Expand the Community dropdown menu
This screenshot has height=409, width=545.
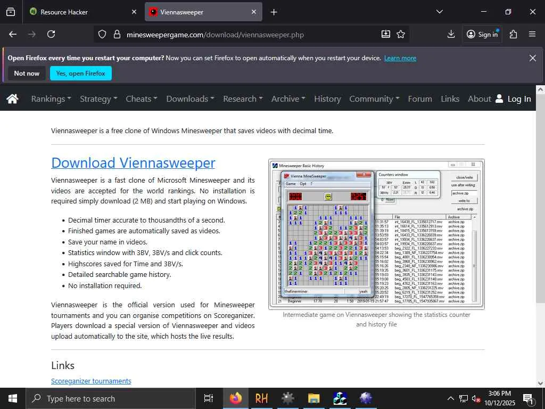374,99
